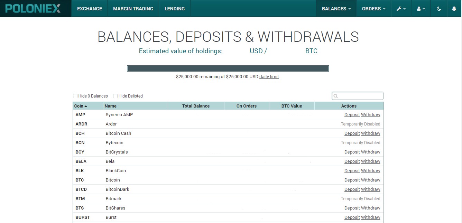Withdraw Synereo AMP

click(371, 115)
